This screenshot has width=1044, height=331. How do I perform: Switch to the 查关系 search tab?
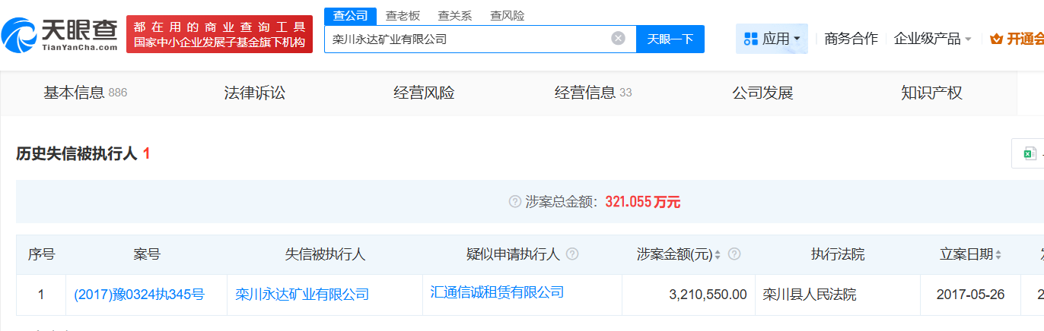pos(455,15)
